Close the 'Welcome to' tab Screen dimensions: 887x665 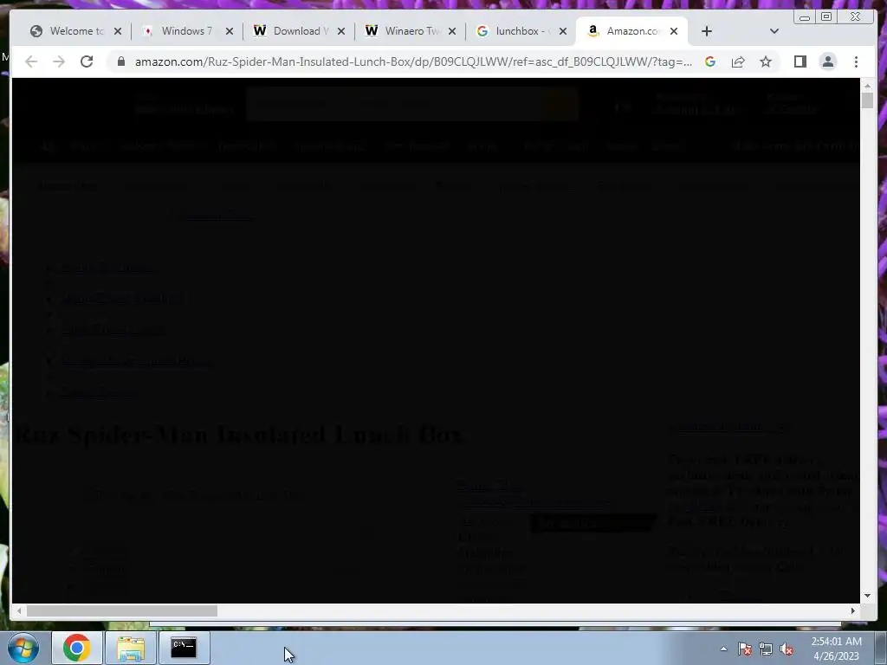(118, 31)
